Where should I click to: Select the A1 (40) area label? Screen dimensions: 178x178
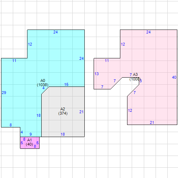pyautogui.click(x=30, y=142)
